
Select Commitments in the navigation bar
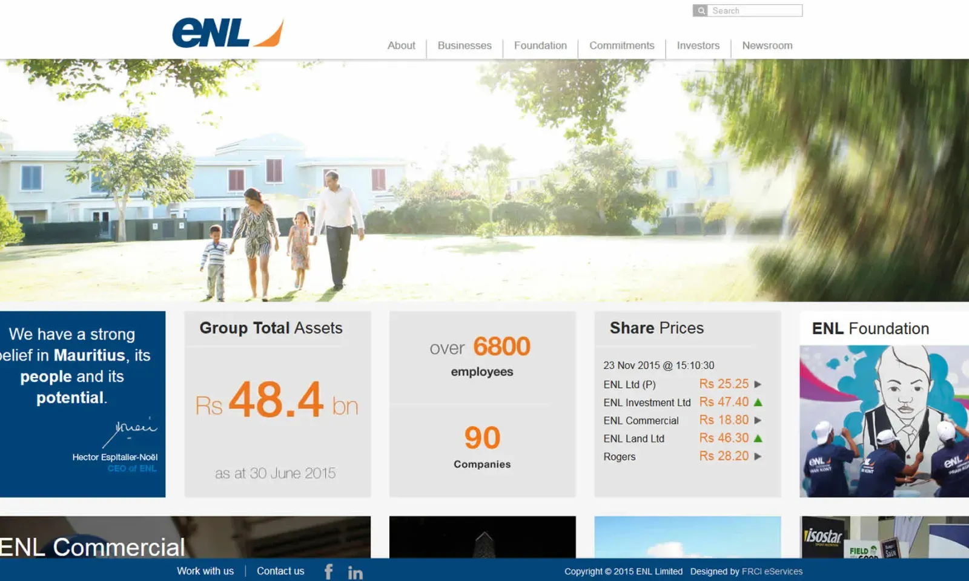tap(621, 45)
